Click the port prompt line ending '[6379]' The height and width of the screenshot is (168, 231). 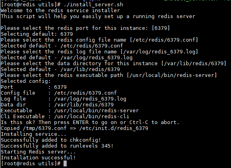pos(85,28)
